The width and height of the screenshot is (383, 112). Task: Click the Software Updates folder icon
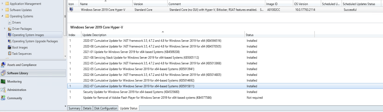point(7,10)
